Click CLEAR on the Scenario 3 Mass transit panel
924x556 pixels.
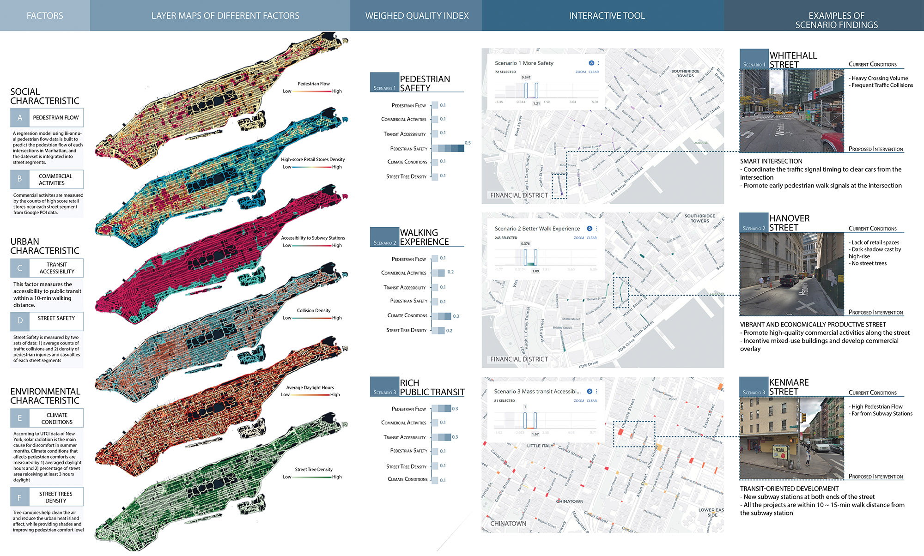[592, 401]
